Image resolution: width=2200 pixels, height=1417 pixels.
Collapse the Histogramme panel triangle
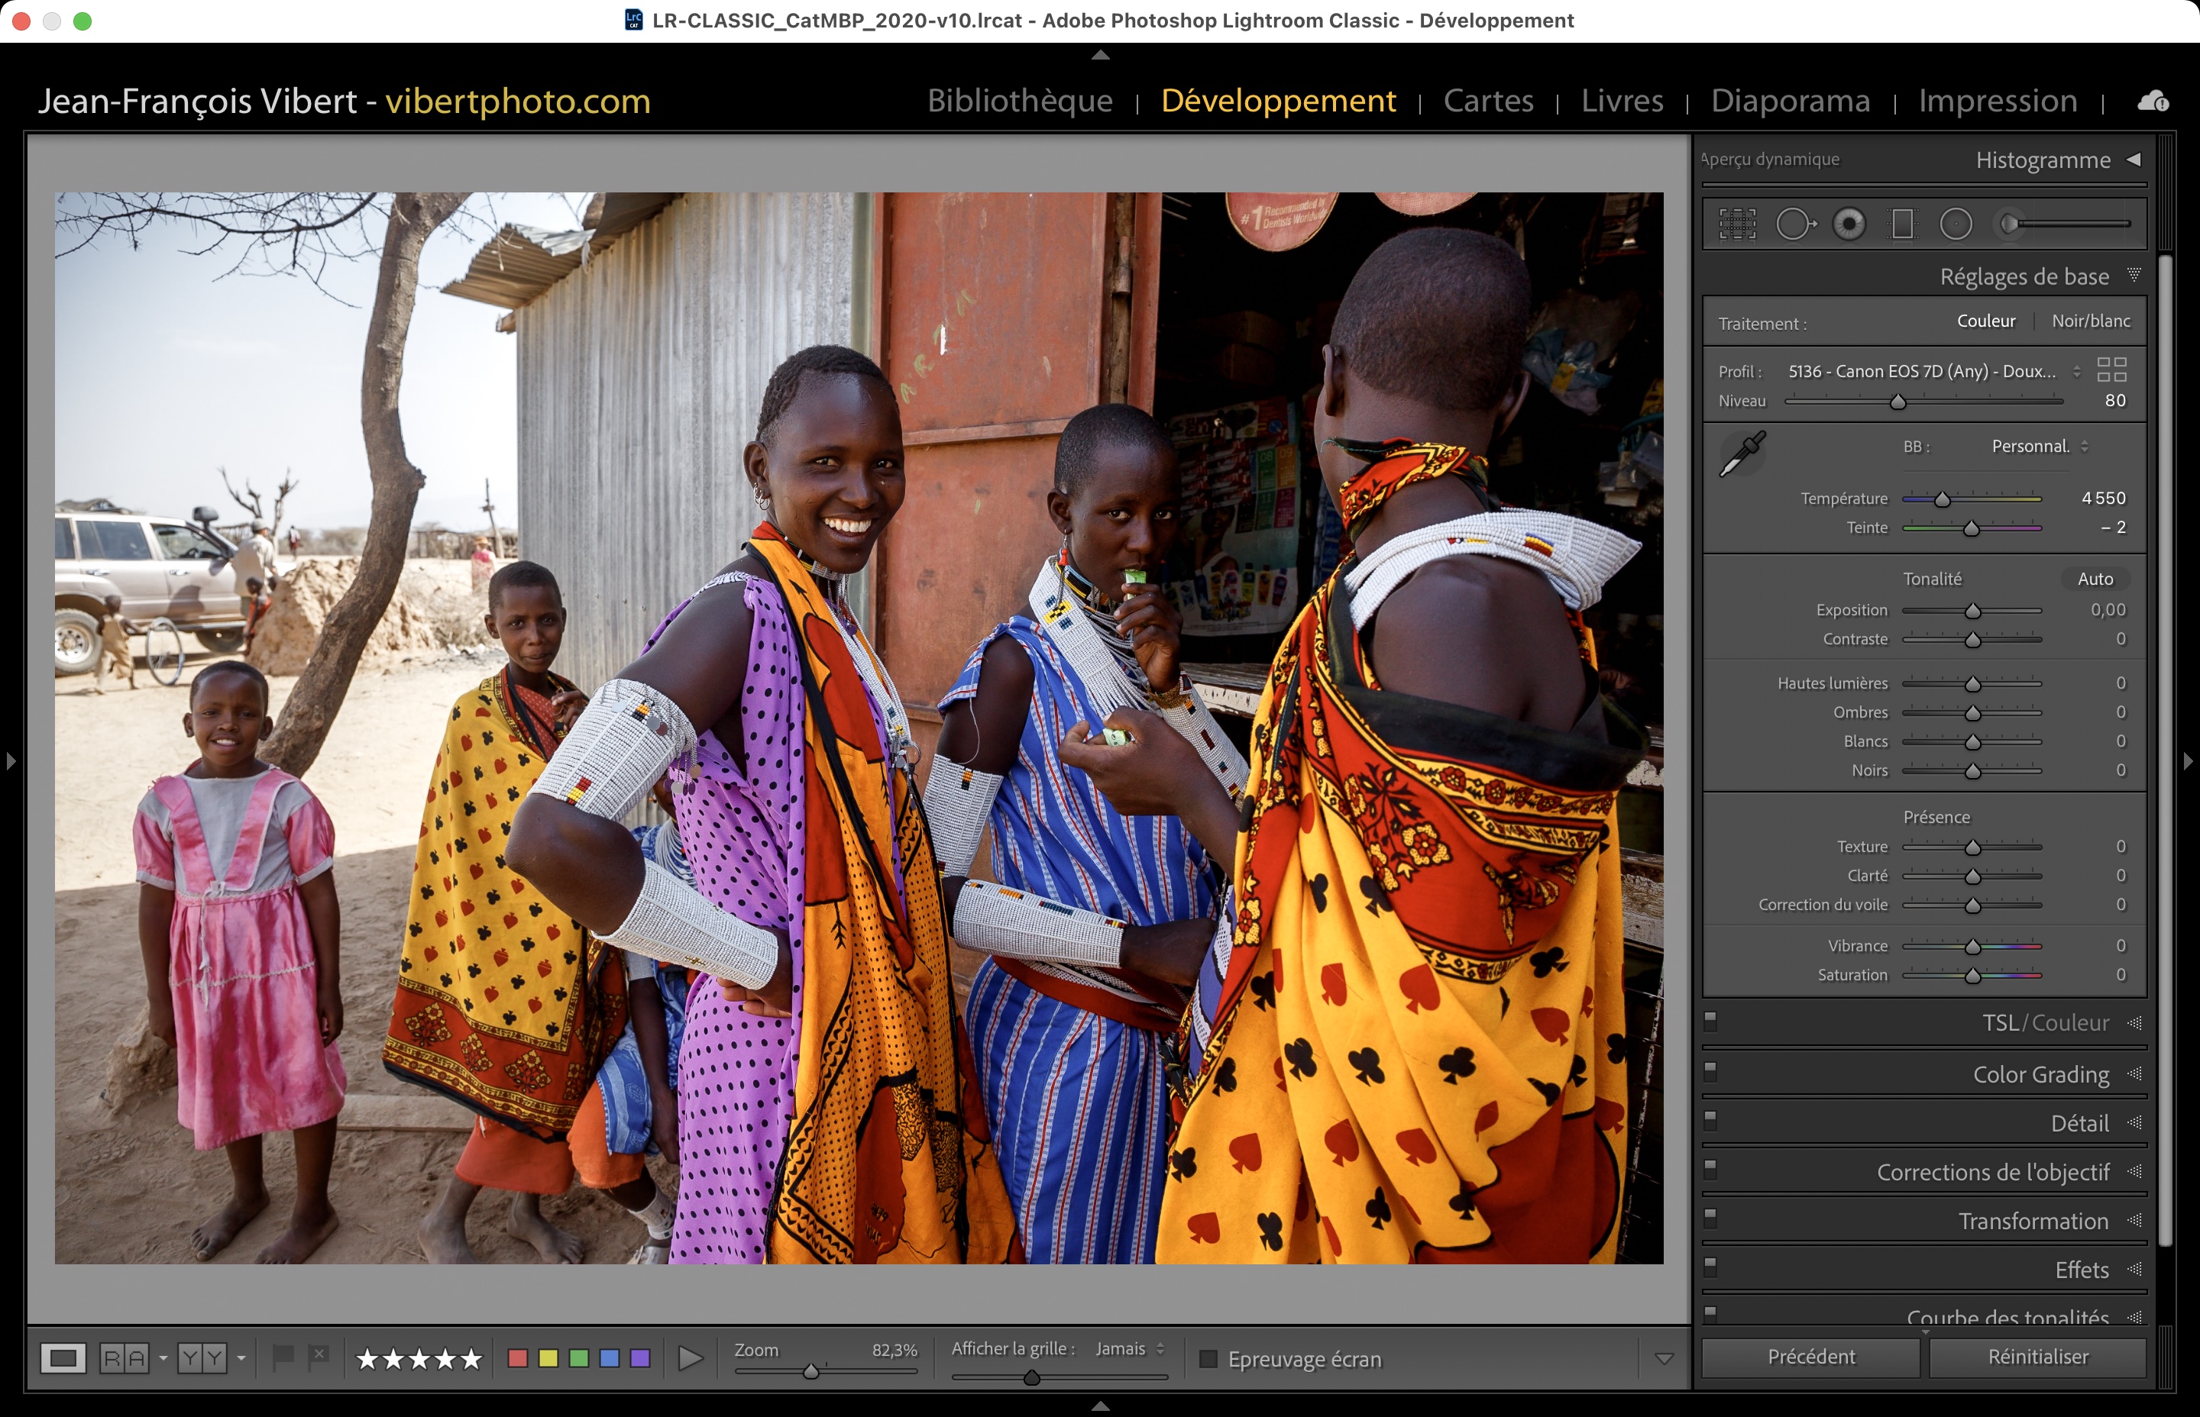click(x=2134, y=160)
